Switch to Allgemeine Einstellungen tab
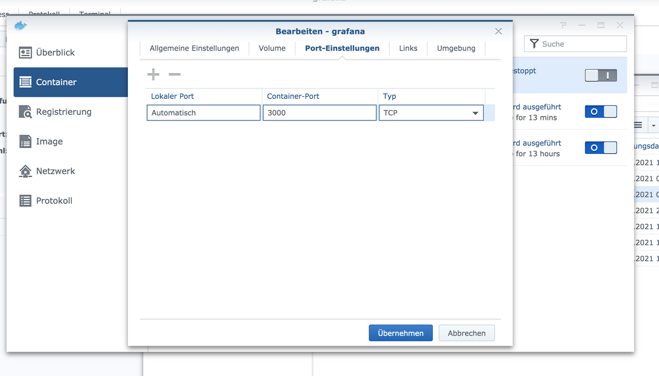 point(194,48)
